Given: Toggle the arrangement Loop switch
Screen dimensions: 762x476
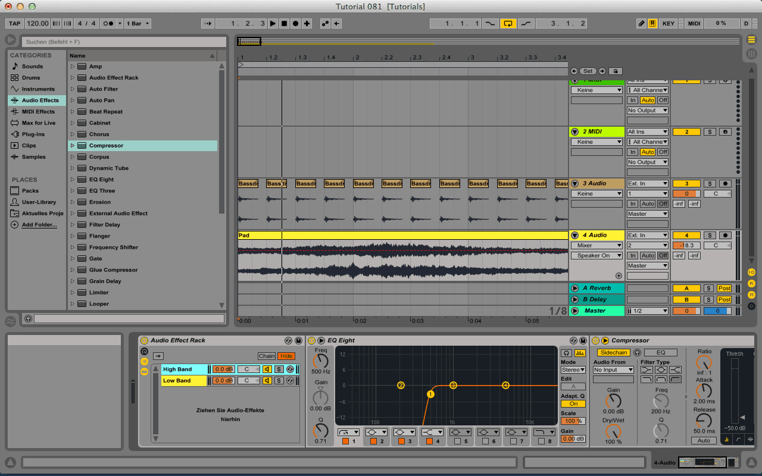Looking at the screenshot, I should 508,24.
